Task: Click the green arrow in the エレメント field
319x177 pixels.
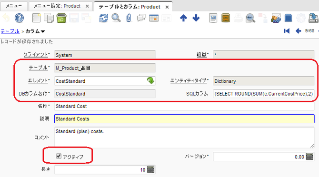Action: 151,81
